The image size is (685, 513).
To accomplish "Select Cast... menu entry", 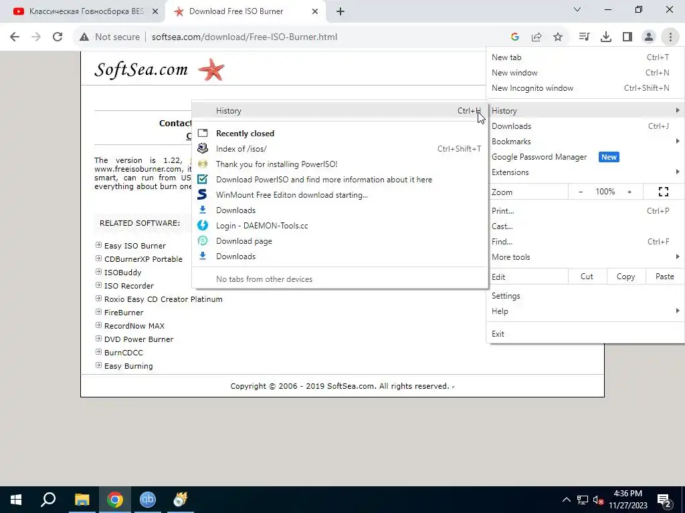I will (585, 226).
